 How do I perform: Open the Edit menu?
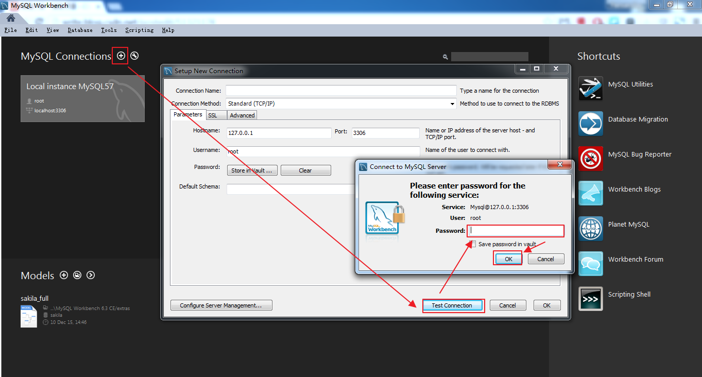(x=31, y=30)
